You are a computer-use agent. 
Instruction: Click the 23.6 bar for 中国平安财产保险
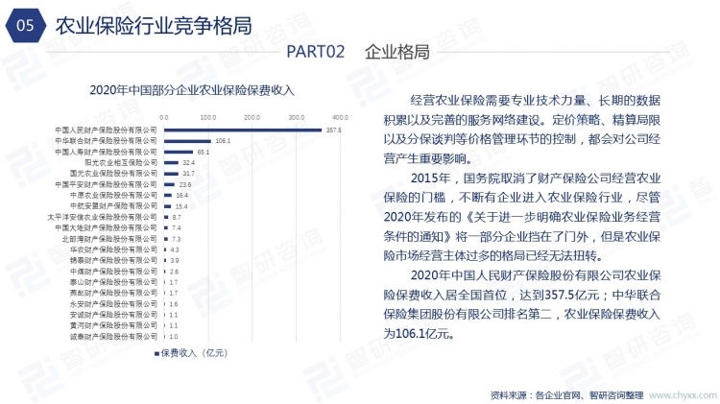coord(169,184)
